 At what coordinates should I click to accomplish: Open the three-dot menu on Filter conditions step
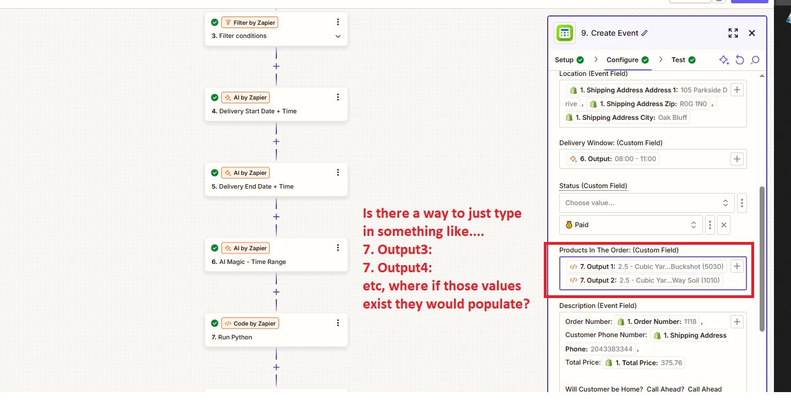click(x=338, y=22)
